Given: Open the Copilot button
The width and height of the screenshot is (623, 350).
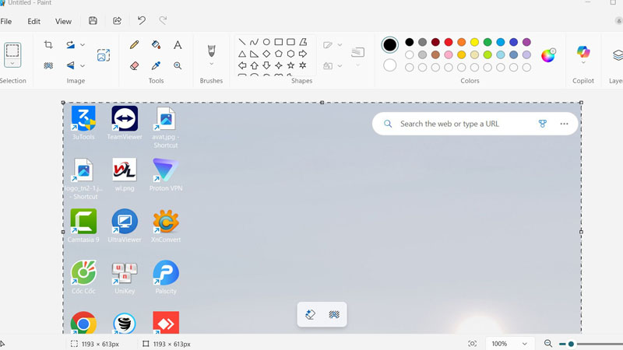Looking at the screenshot, I should [583, 51].
